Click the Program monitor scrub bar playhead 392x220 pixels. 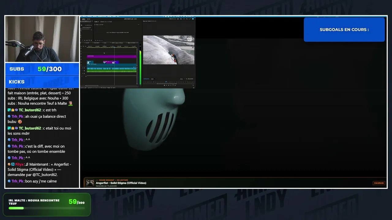pos(166,82)
